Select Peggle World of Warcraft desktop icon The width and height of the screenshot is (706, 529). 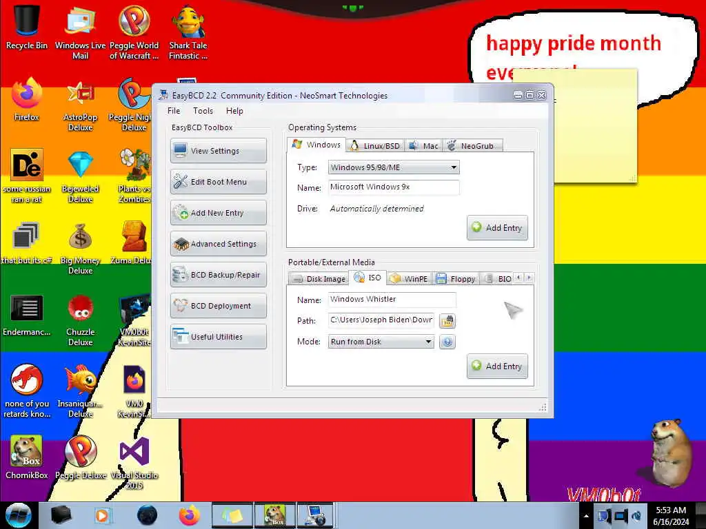coord(134,32)
